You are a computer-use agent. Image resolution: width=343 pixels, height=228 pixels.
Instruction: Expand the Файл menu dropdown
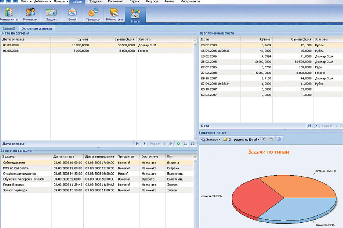[26, 2]
